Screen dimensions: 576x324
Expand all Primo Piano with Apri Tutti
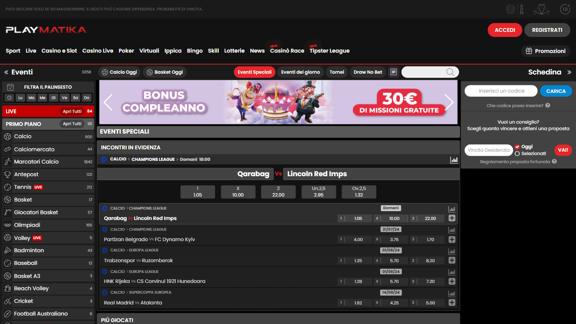point(72,124)
